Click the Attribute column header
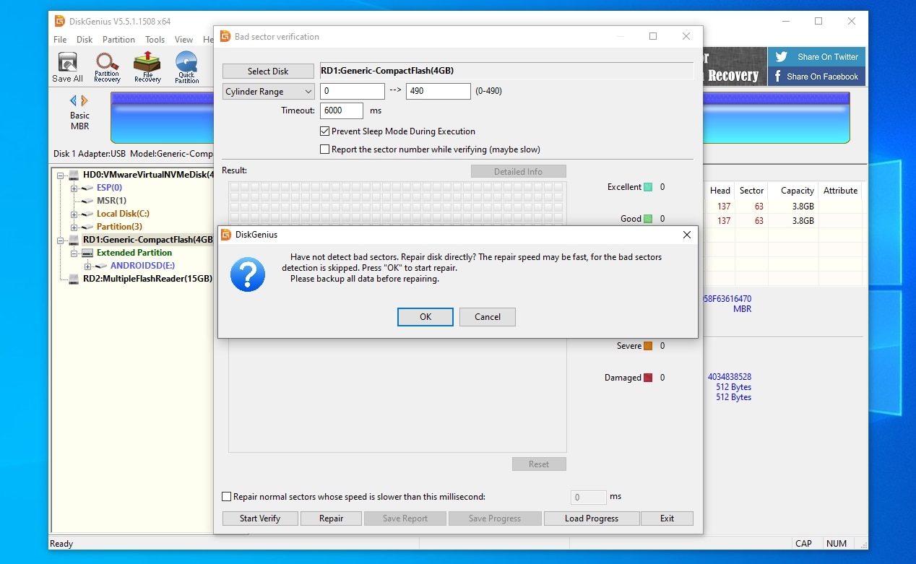916x564 pixels. (x=840, y=191)
